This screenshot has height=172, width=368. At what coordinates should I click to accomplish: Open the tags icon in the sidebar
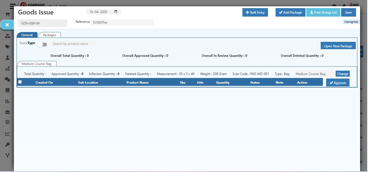pos(8,47)
